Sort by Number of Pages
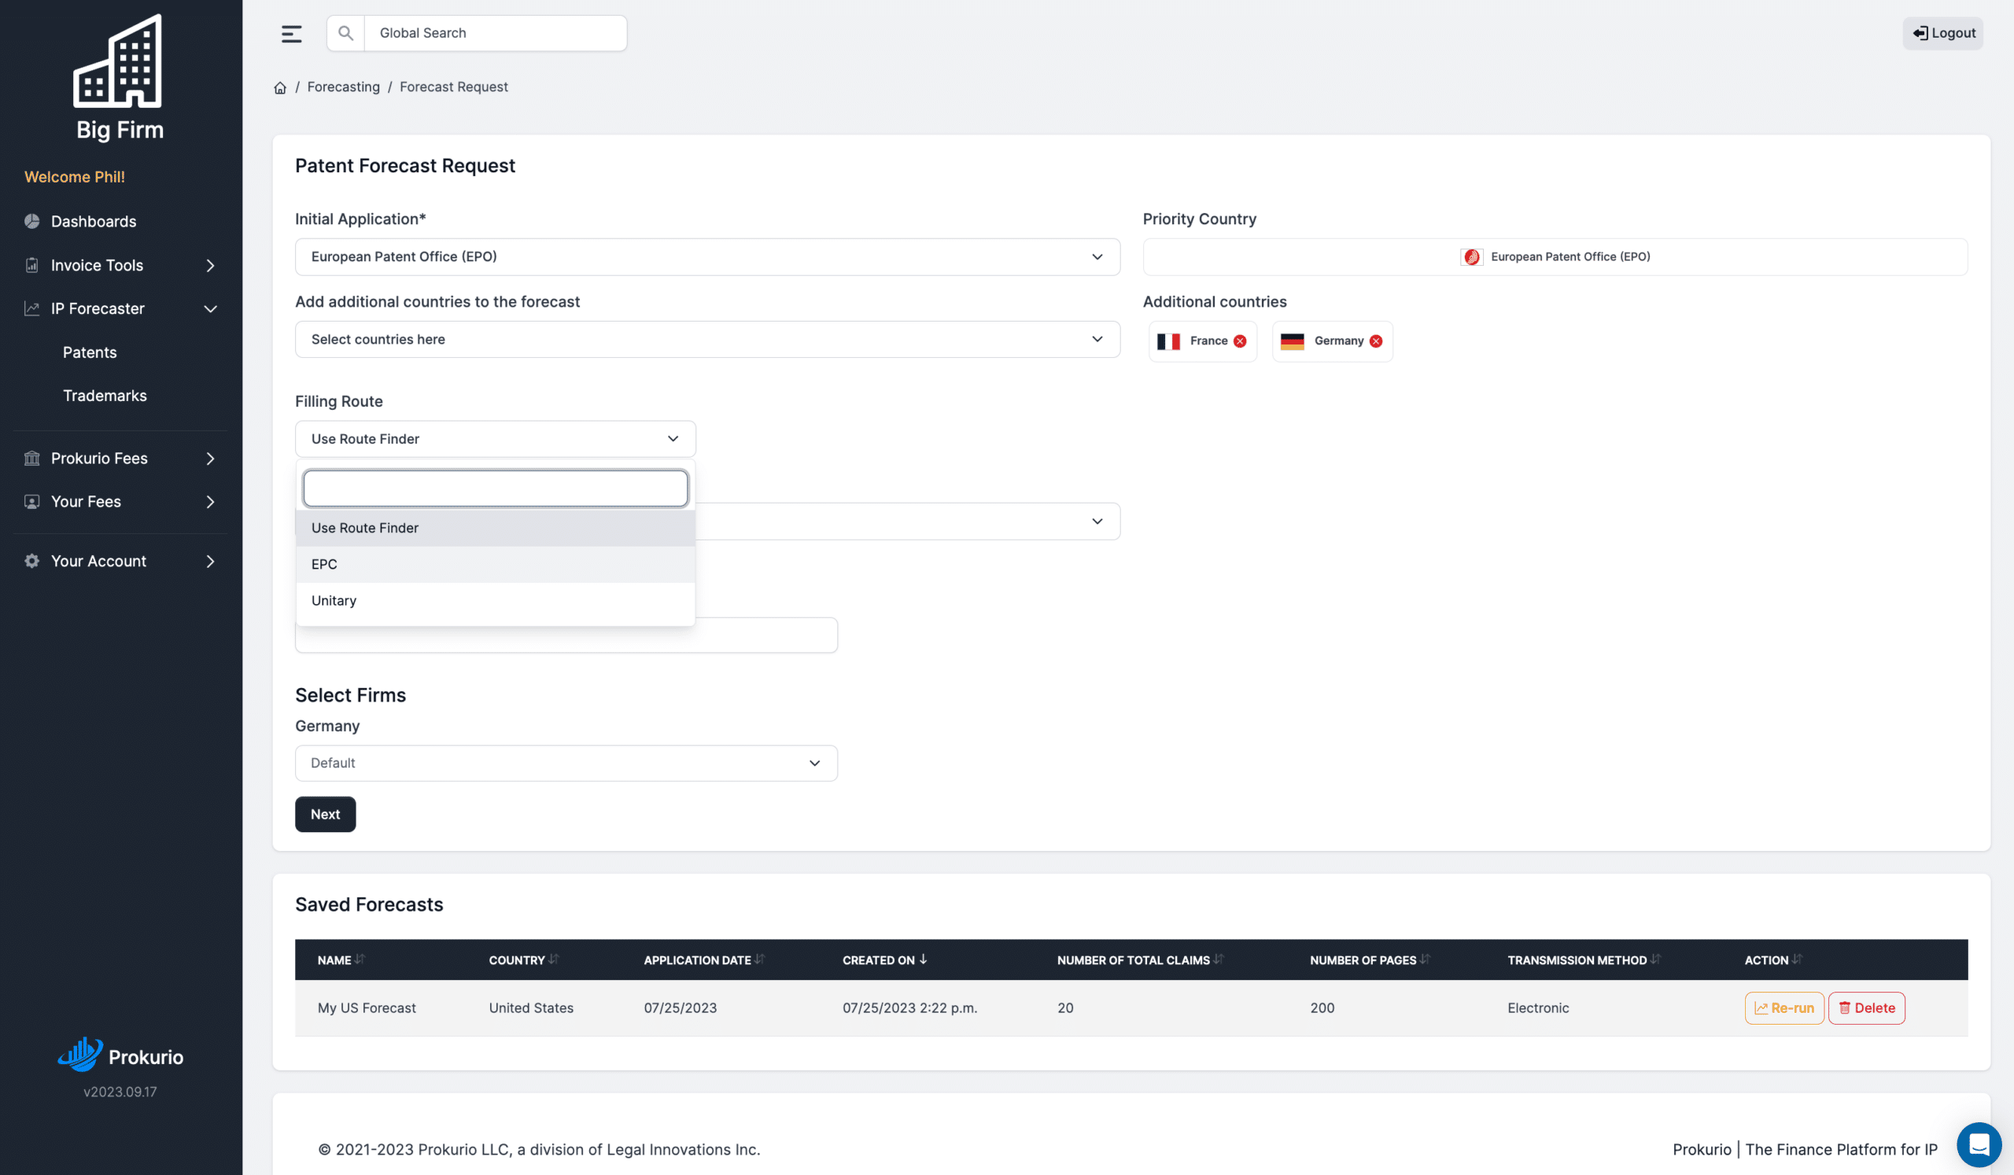 coord(1424,960)
